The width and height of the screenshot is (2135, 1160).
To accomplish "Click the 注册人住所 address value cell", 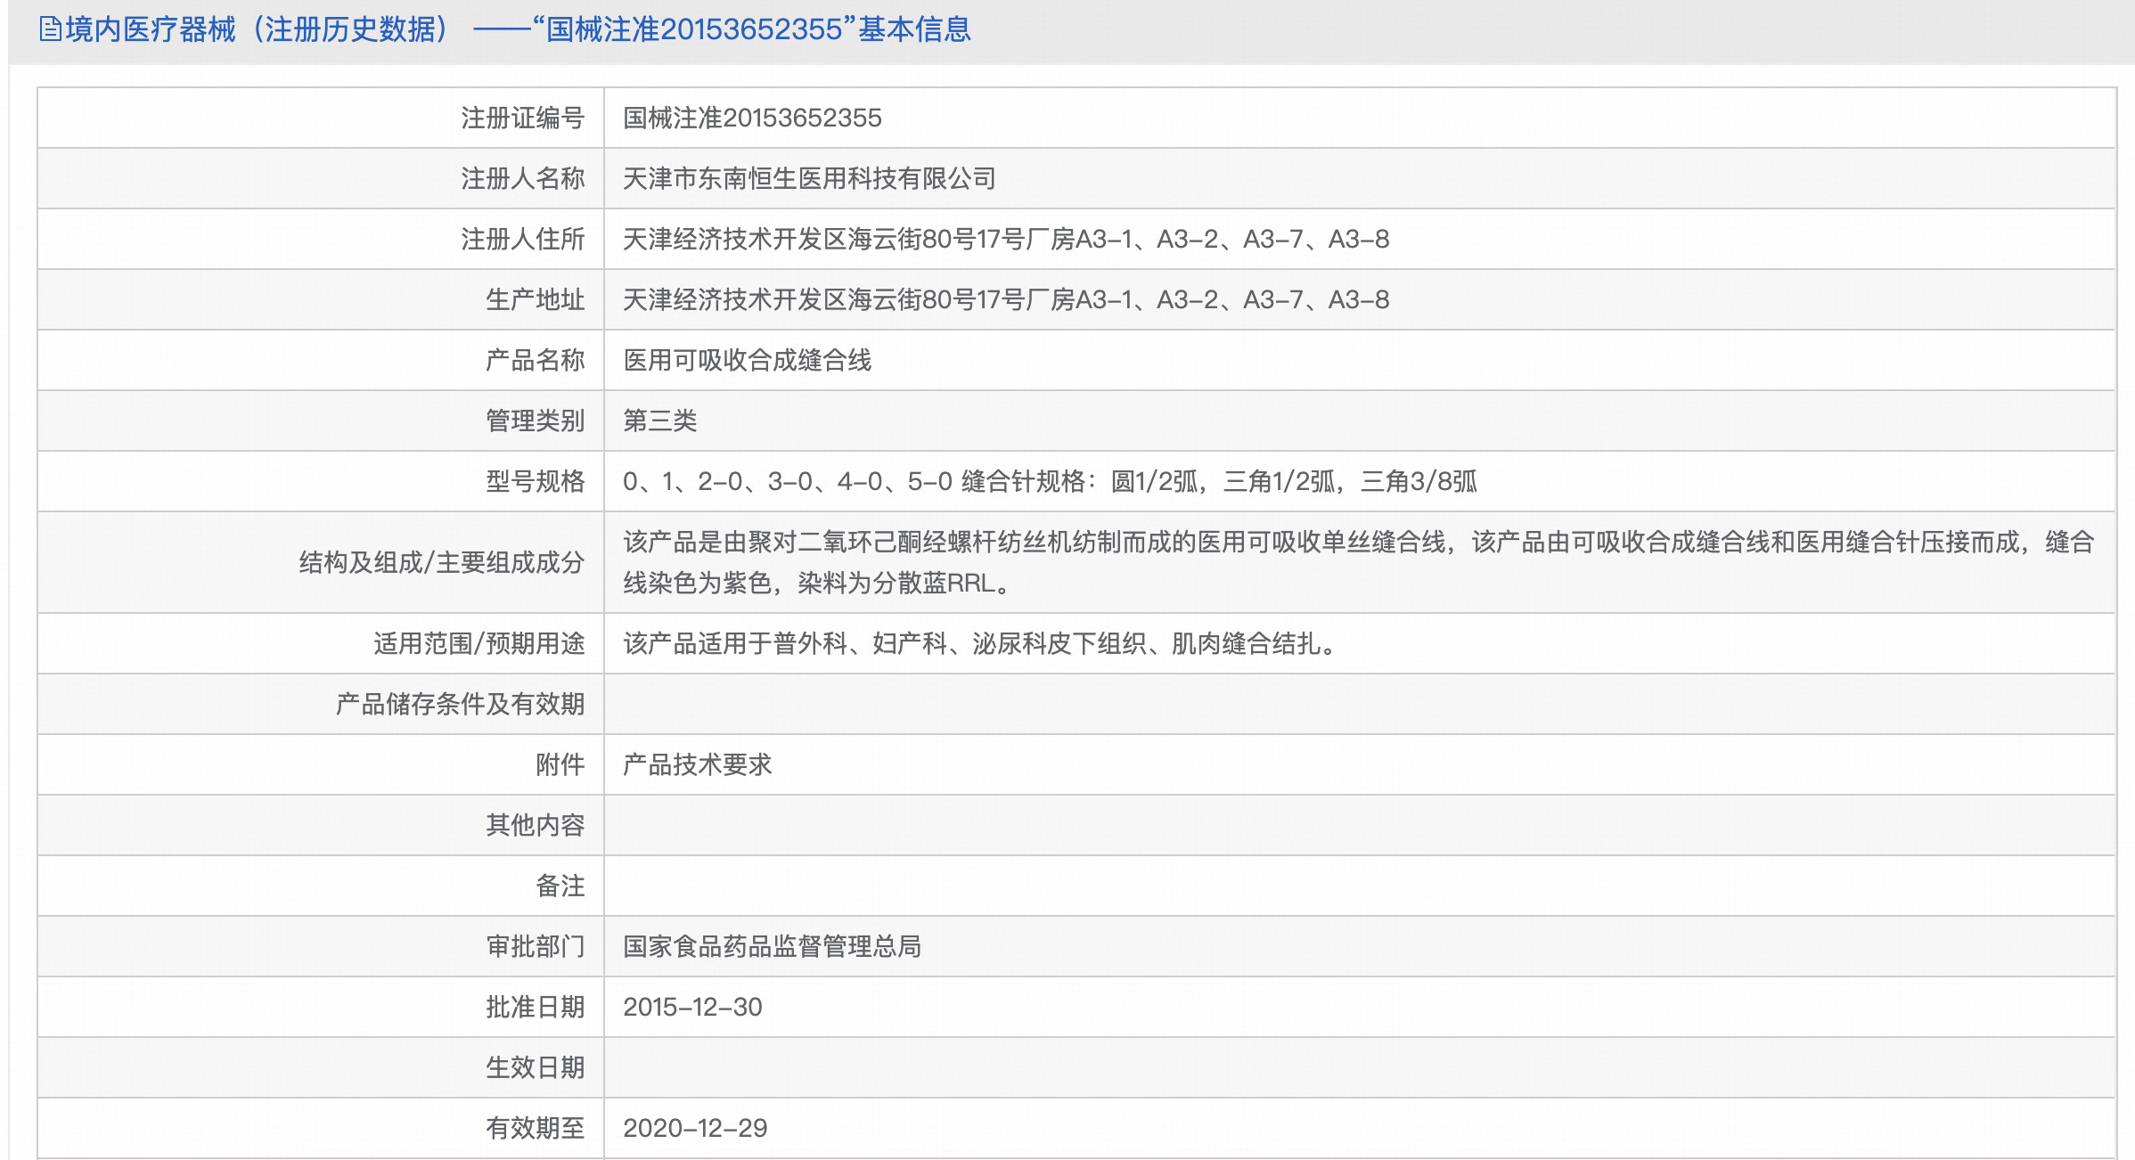I will [x=1005, y=239].
